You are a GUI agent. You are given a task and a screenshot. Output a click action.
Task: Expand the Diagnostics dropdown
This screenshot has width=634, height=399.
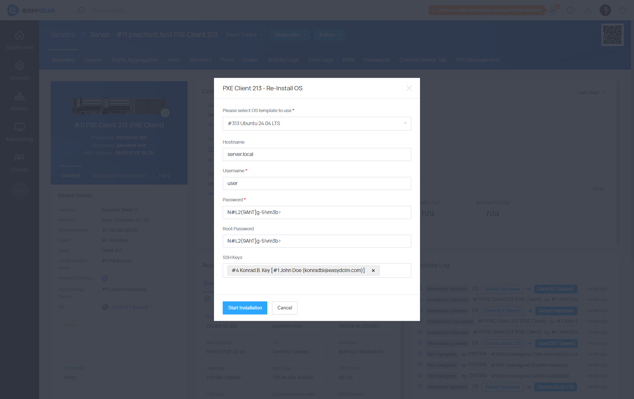pos(291,35)
